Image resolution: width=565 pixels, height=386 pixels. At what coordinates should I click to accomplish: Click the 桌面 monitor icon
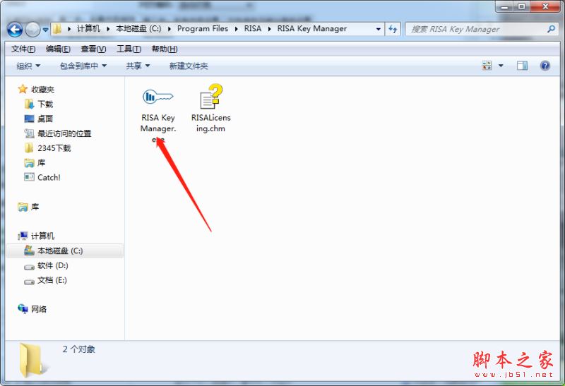(29, 119)
